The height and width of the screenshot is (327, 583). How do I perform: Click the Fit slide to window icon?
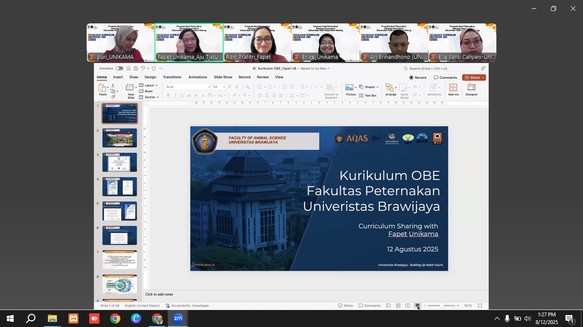(x=480, y=306)
